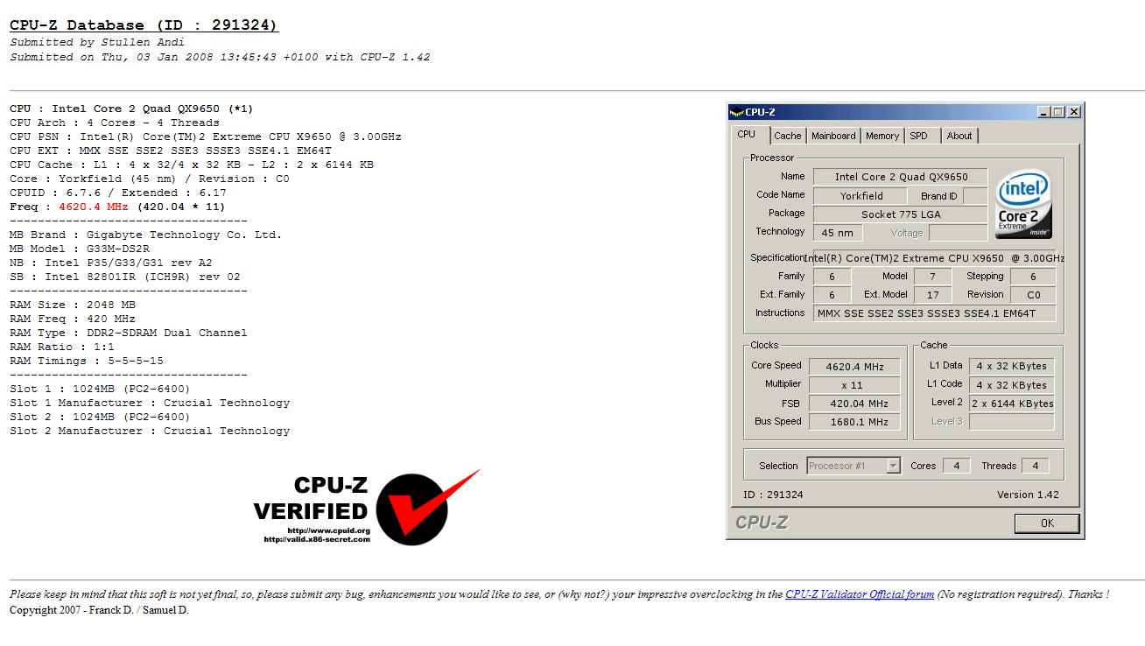Click the 'Submitted by Stullen Andi' line

pos(97,42)
